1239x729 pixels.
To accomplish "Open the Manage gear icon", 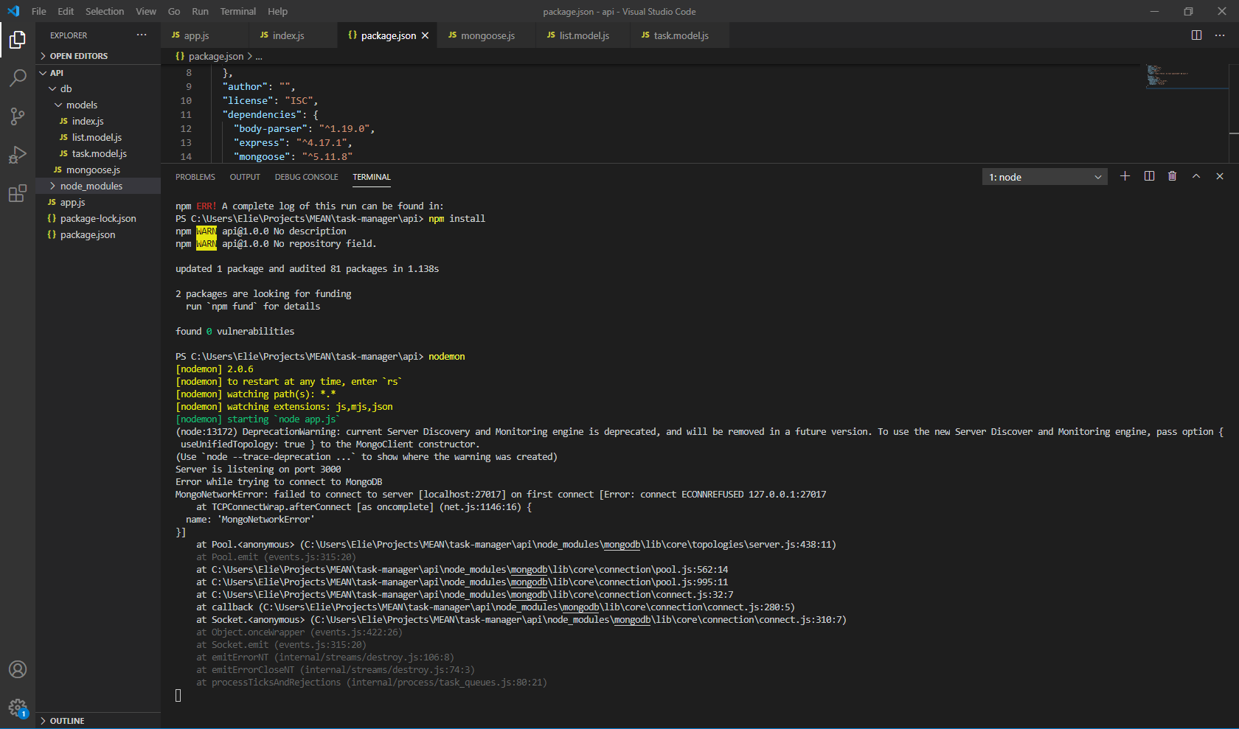I will pyautogui.click(x=18, y=708).
